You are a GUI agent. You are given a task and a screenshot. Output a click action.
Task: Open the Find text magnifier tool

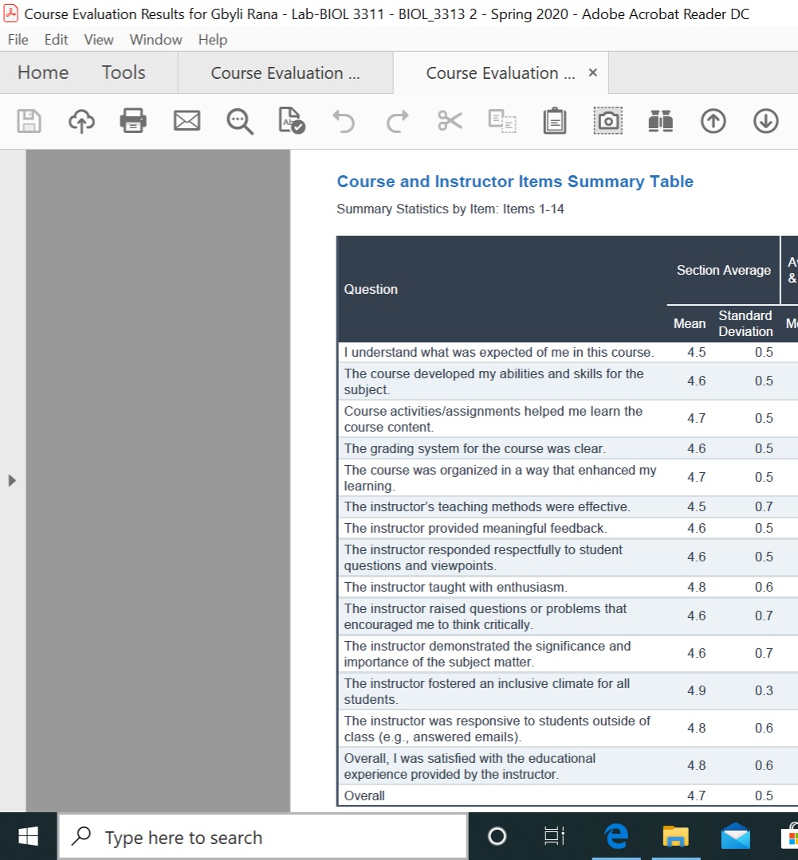240,121
